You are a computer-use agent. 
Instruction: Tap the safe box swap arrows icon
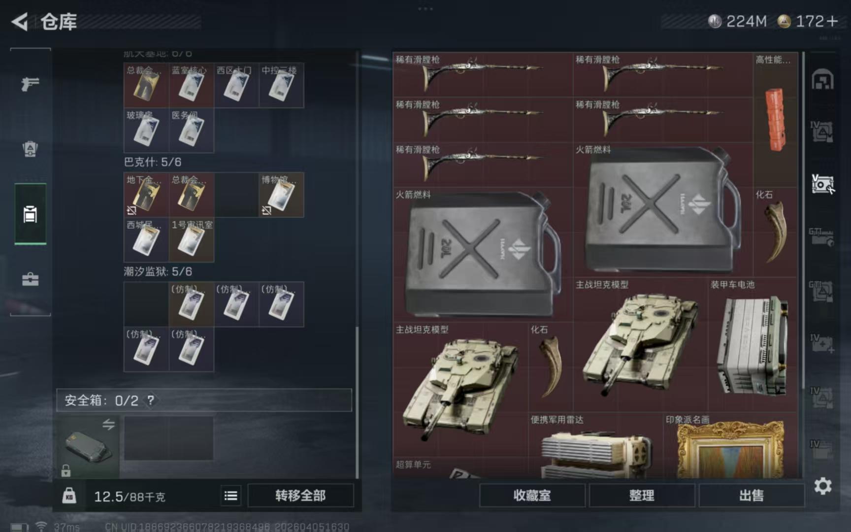click(108, 424)
